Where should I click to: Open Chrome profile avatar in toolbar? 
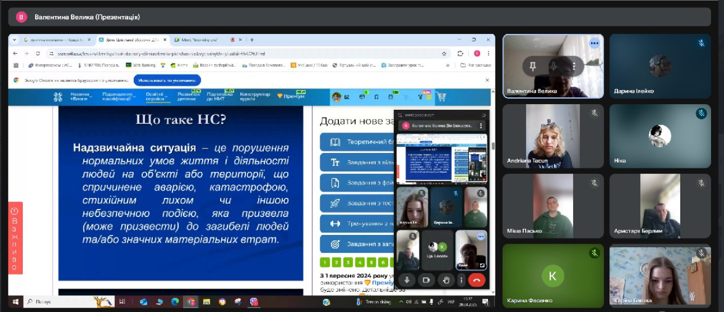pos(477,53)
